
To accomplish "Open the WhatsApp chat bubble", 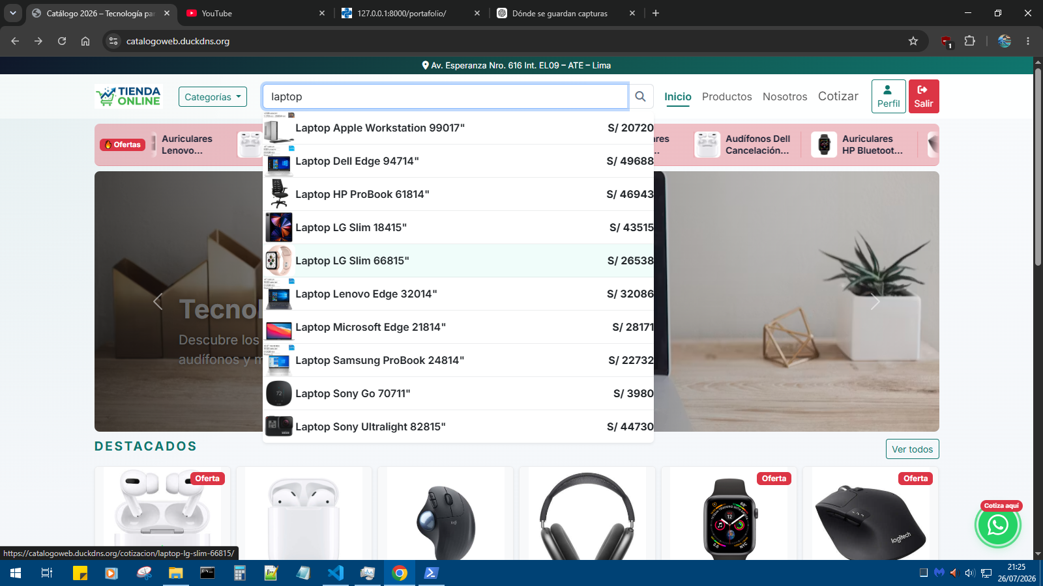I will click(x=997, y=525).
